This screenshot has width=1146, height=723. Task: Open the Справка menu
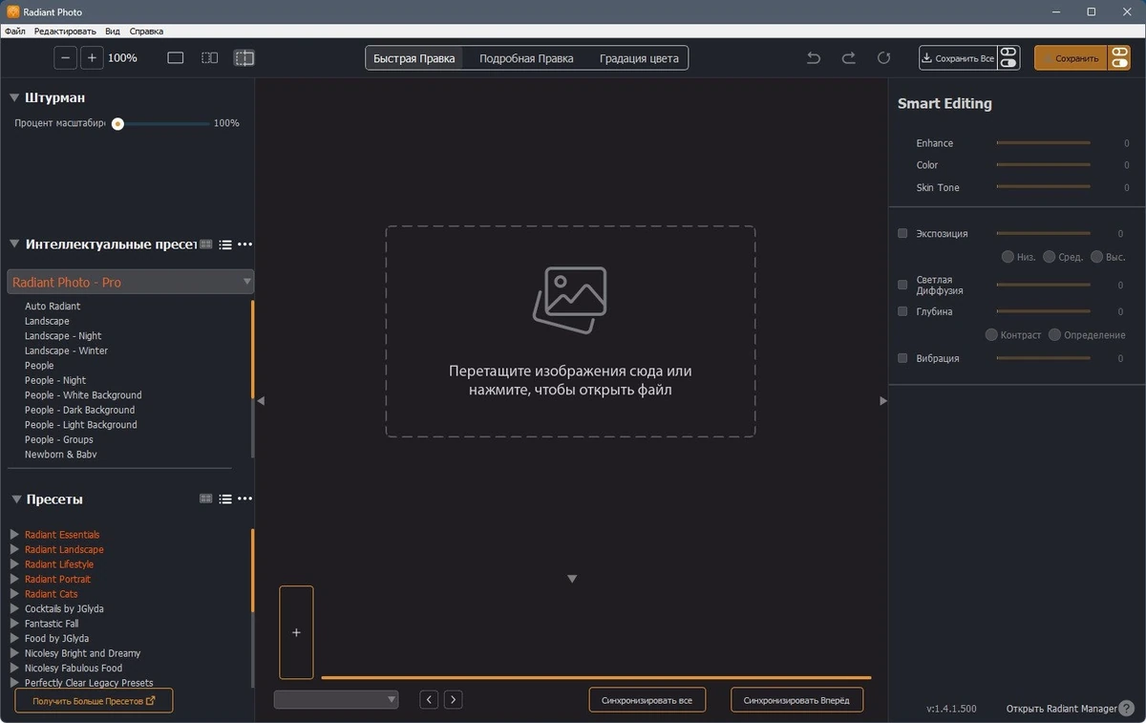(146, 32)
